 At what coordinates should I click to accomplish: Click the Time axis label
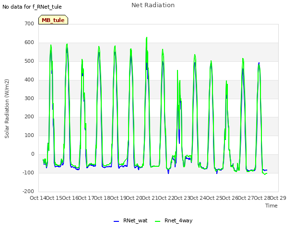(272, 206)
